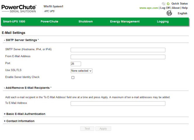Screen dimensions: 194x140
Task: Open the Energy Management menu
Action: pyautogui.click(x=125, y=22)
